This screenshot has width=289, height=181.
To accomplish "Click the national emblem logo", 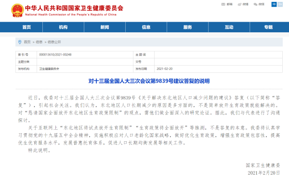I will coord(17,10).
